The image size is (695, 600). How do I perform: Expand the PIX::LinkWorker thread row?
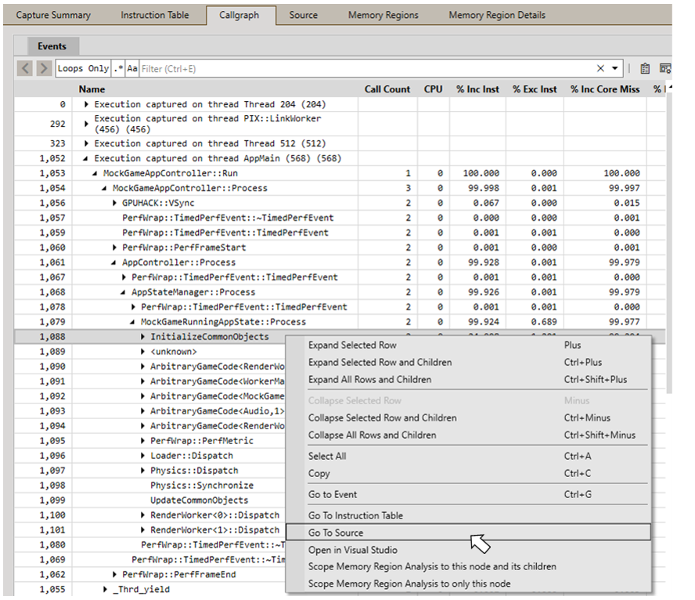(x=86, y=124)
